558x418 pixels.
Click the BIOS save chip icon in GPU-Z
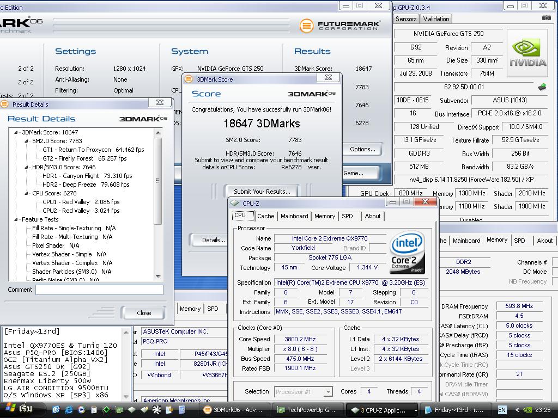click(542, 87)
